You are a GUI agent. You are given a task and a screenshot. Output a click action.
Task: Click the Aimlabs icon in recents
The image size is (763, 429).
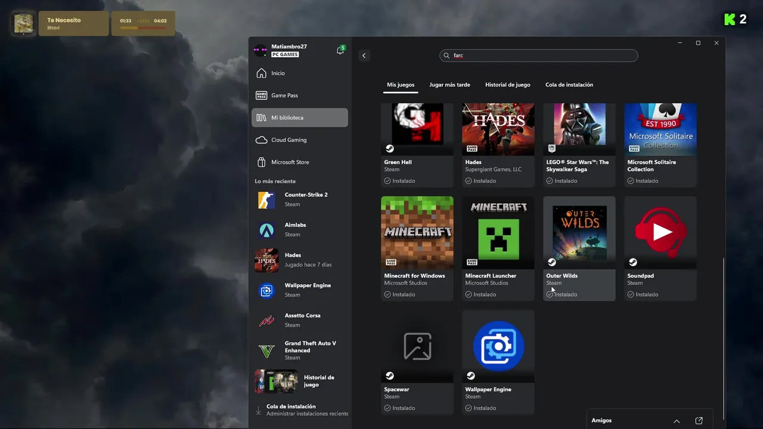tap(266, 230)
